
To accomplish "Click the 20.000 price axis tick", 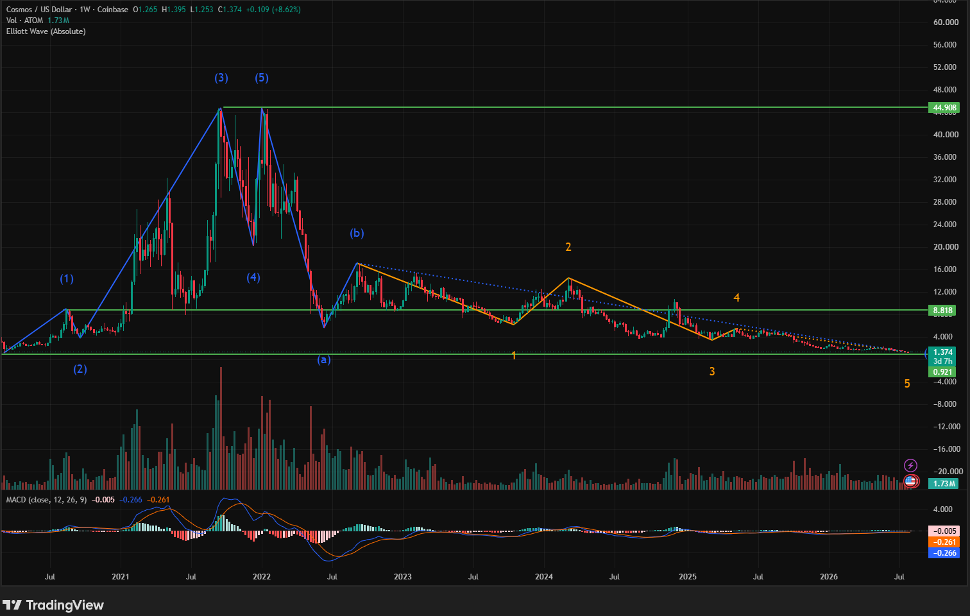I will 946,247.
